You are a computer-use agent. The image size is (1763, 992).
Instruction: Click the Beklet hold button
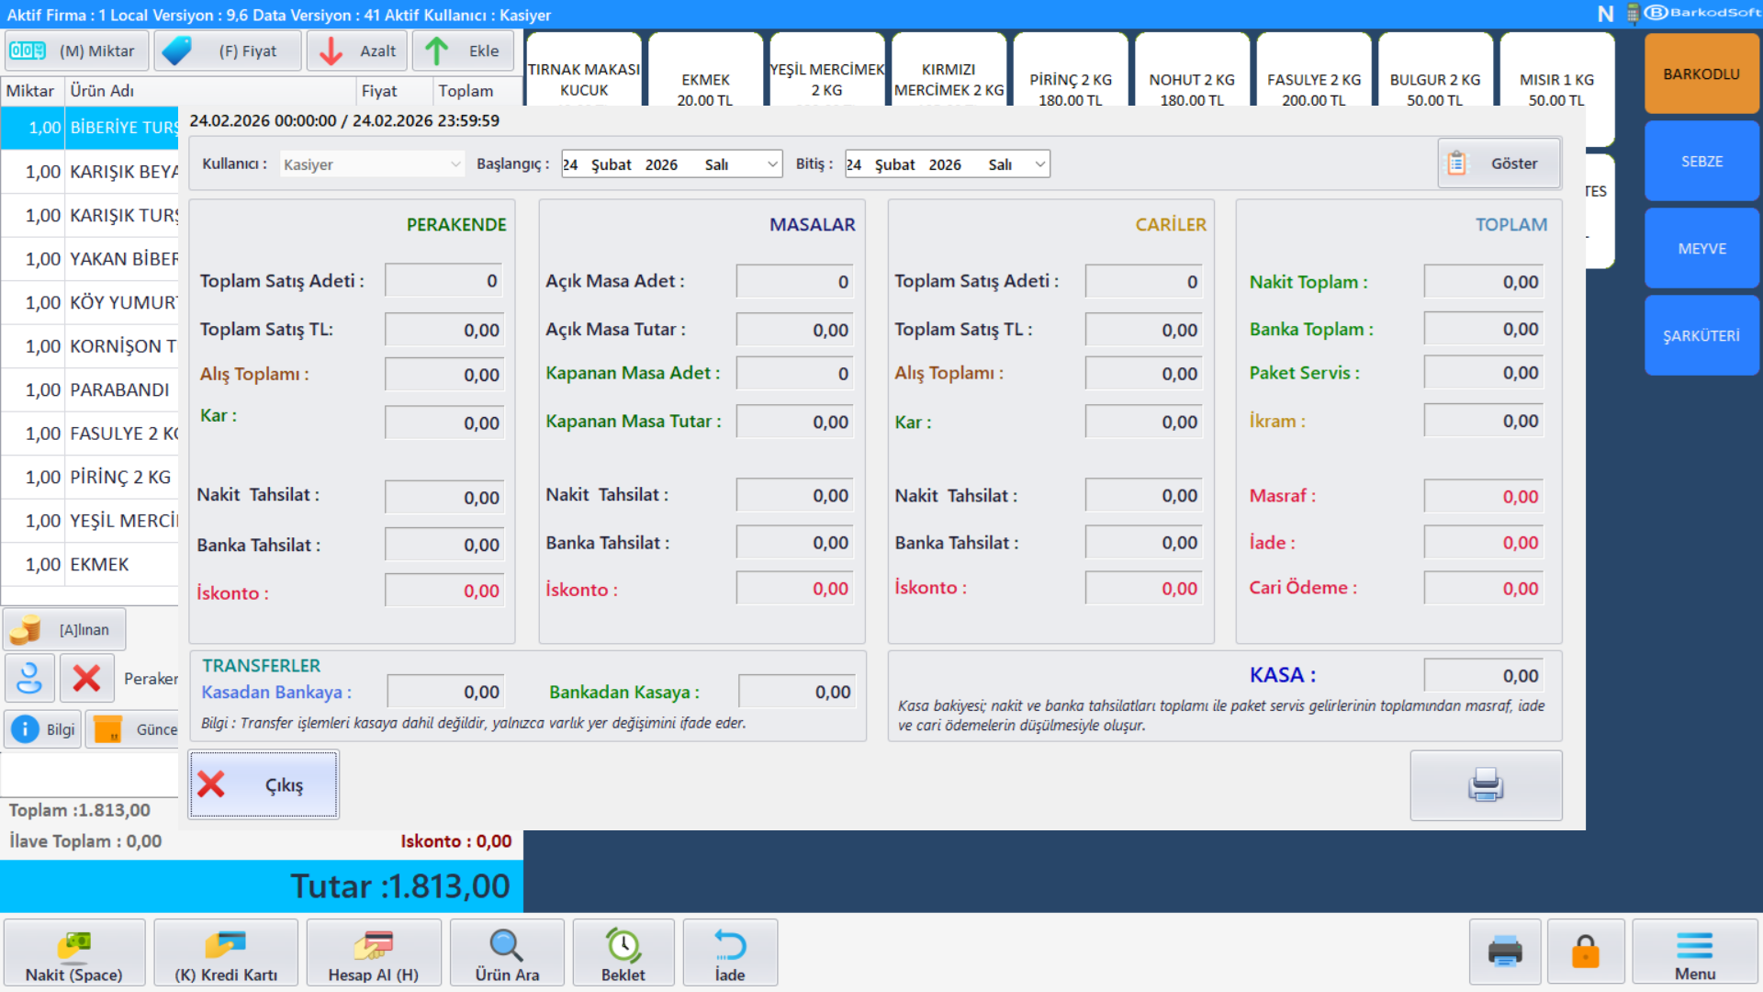point(623,953)
